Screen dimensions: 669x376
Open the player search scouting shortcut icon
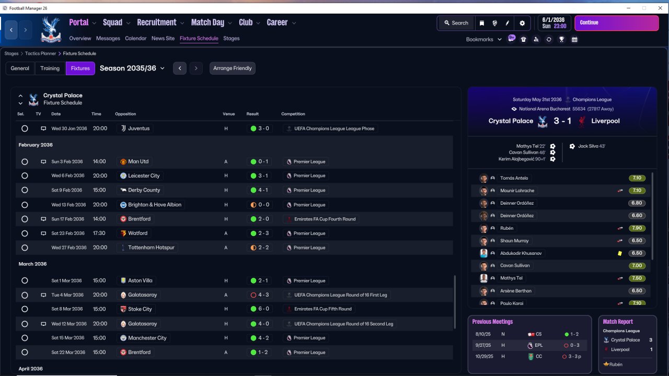click(x=536, y=39)
